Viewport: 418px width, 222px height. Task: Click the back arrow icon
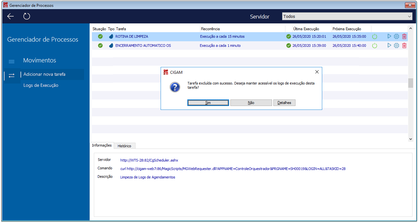tap(10, 16)
